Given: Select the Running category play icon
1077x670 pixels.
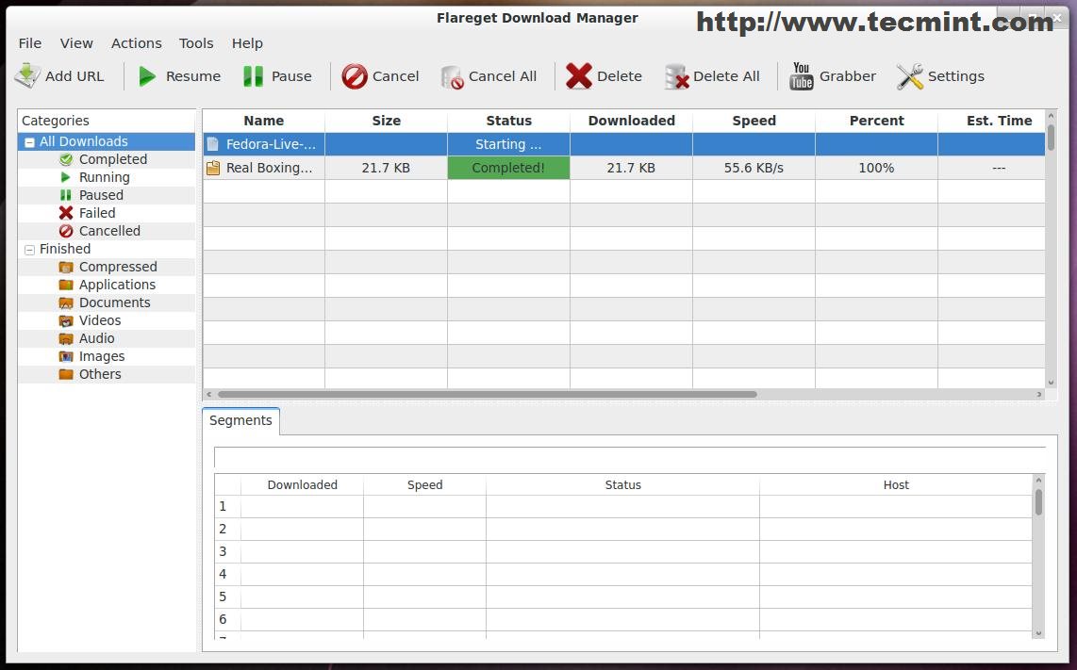Looking at the screenshot, I should click(x=66, y=177).
